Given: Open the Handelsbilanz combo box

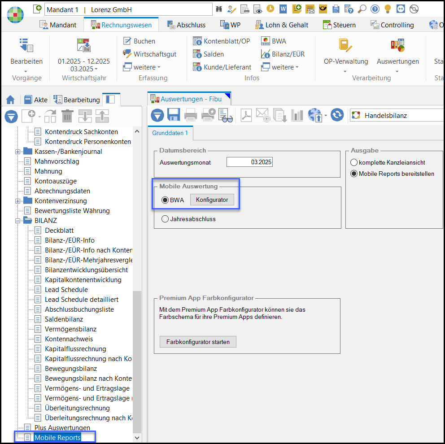Looking at the screenshot, I should [397, 115].
